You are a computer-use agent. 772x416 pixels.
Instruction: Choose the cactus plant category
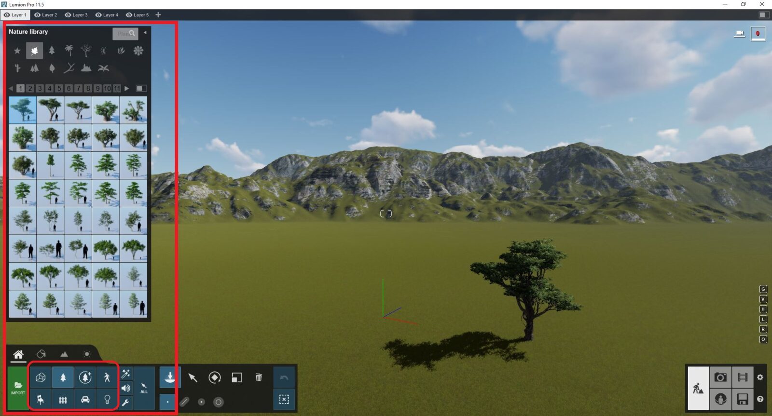[17, 68]
